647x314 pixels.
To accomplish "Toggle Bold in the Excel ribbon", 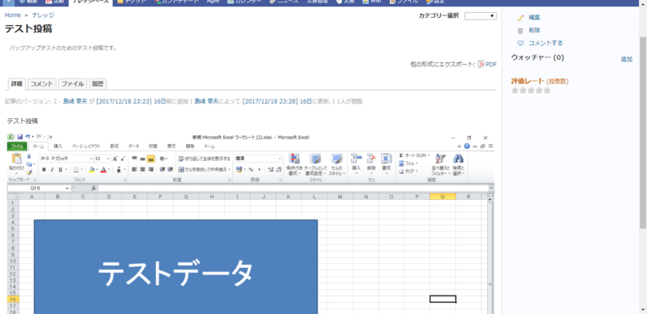I will click(44, 170).
